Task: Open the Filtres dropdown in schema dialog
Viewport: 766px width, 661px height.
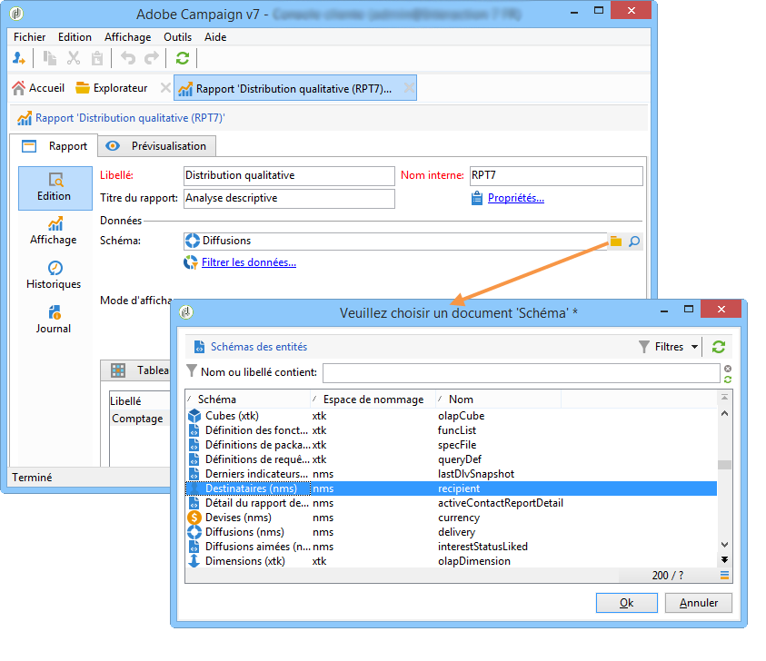Action: pyautogui.click(x=668, y=347)
